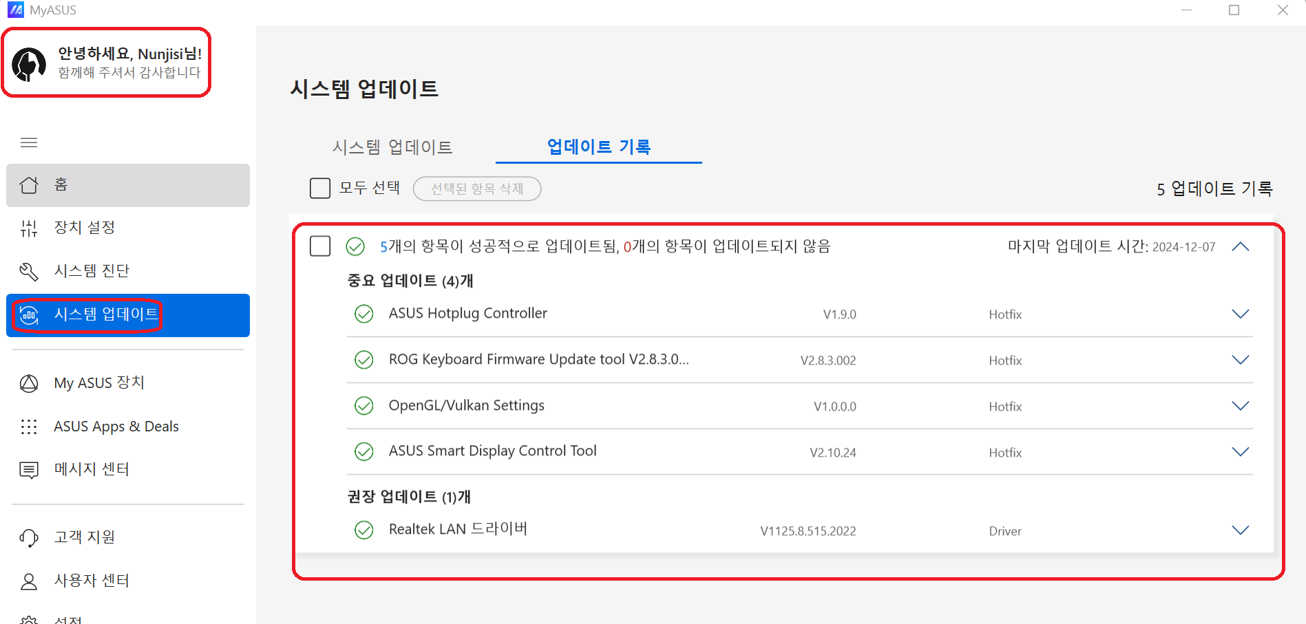Open 사용자 센터 menu item
The width and height of the screenshot is (1306, 624).
pyautogui.click(x=128, y=581)
